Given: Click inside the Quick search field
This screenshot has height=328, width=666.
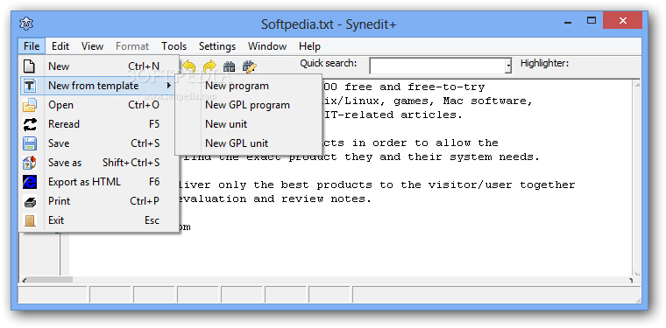Looking at the screenshot, I should tap(437, 66).
